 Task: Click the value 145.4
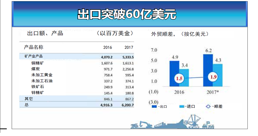pos(108,93)
